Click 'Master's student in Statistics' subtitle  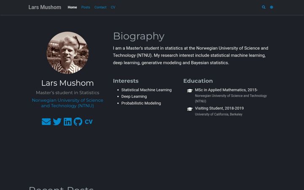[68, 92]
